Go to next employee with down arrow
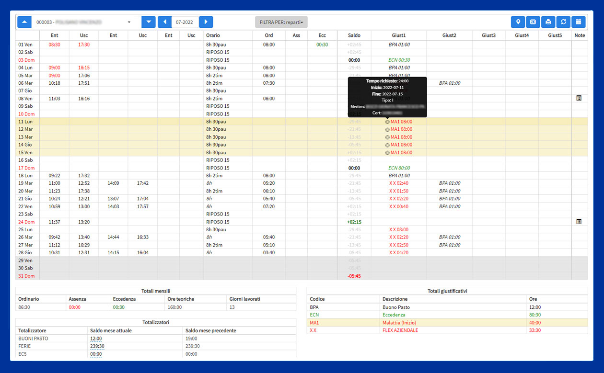The height and width of the screenshot is (373, 604). pos(149,22)
